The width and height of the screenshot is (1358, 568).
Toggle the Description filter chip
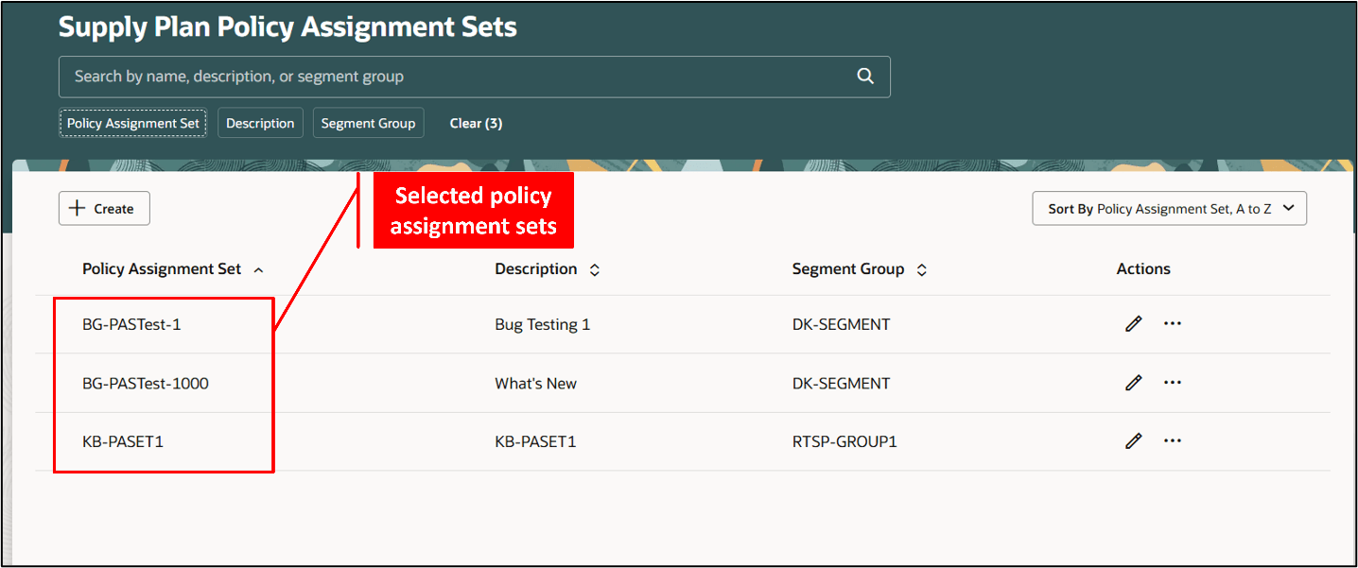pos(260,122)
